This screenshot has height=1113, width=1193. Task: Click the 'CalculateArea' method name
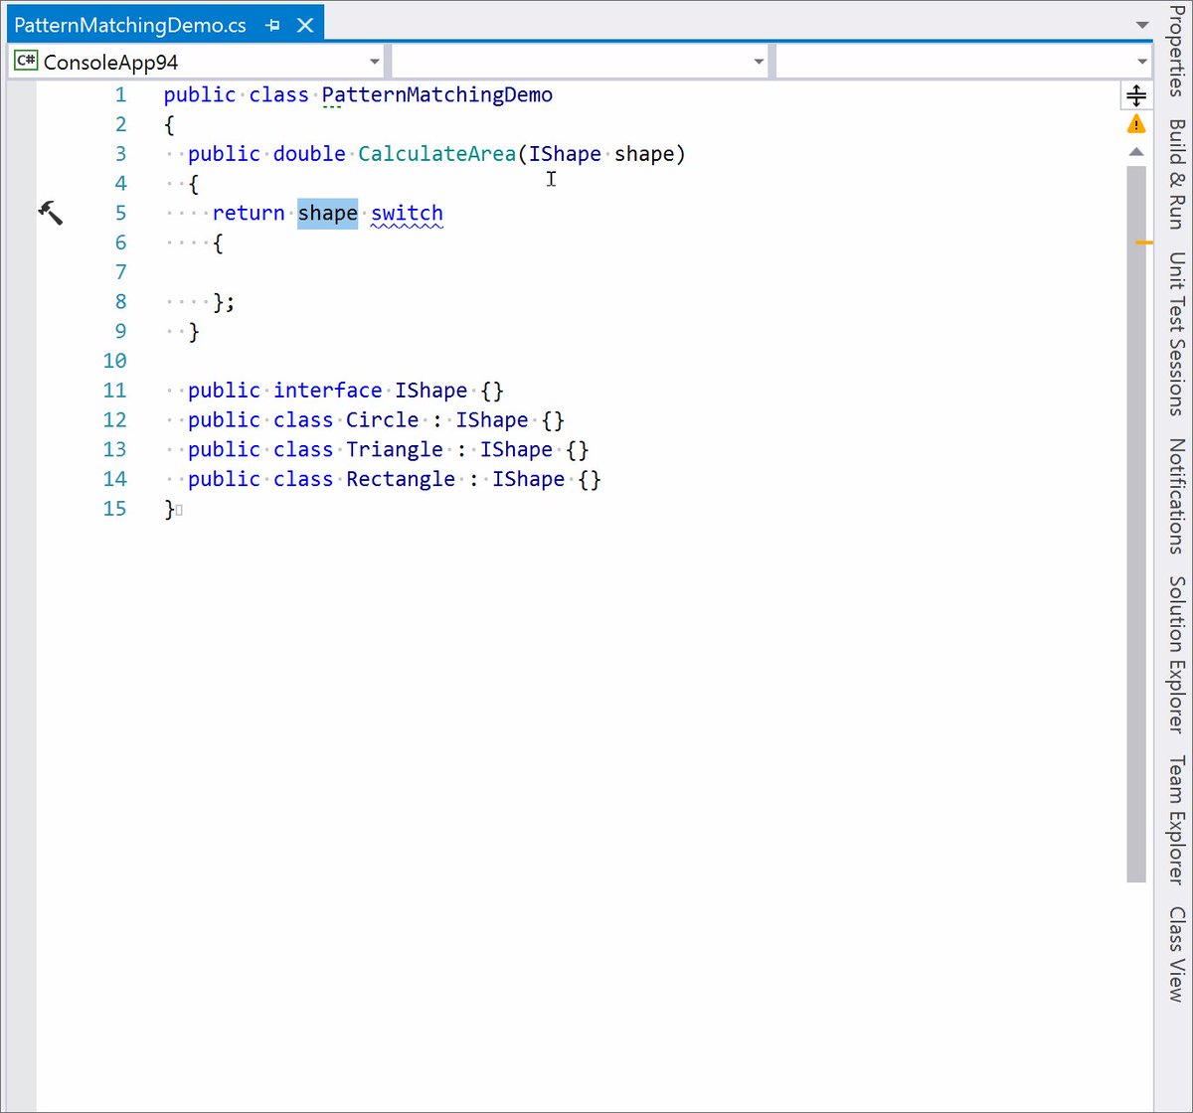click(437, 154)
